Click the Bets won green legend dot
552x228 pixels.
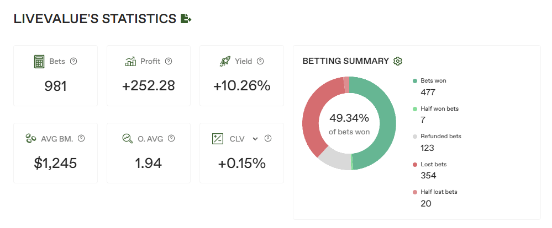(x=415, y=81)
